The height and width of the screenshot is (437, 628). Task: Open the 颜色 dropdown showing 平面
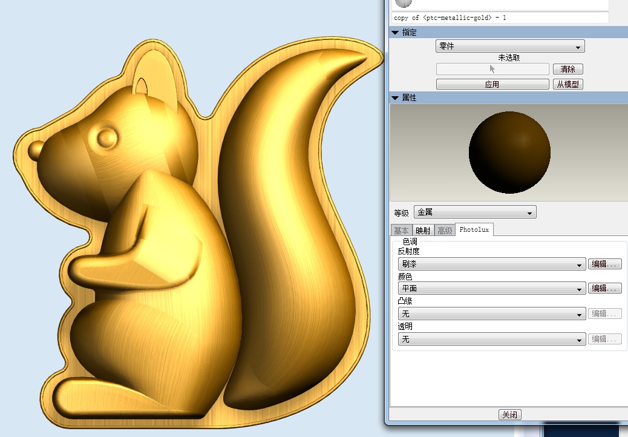(491, 289)
